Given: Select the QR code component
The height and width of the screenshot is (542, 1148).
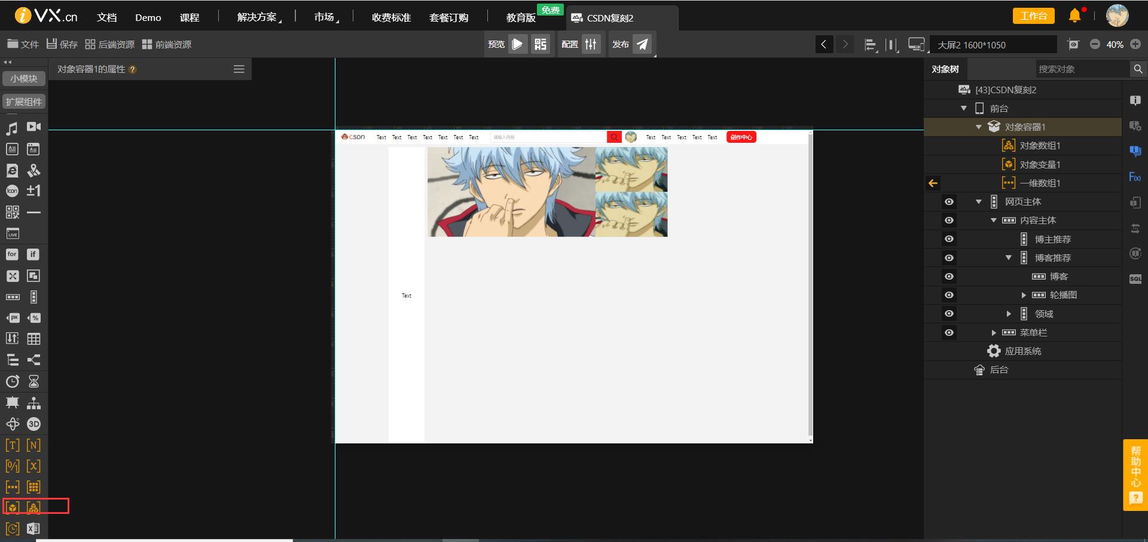Looking at the screenshot, I should (12, 212).
